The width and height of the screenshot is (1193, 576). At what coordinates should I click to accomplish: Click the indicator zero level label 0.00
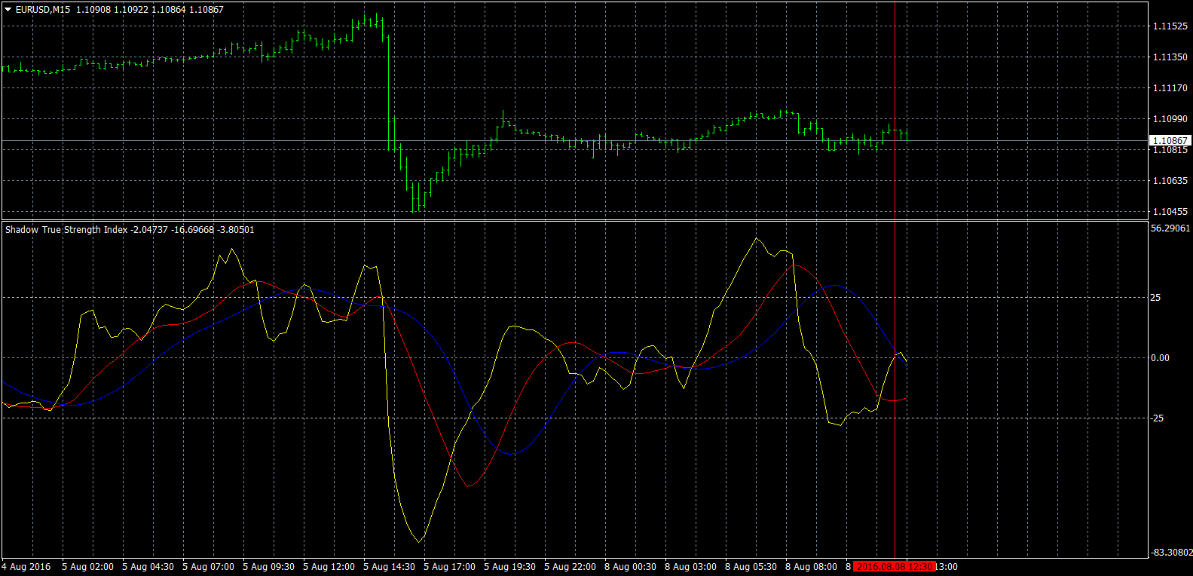pos(1160,358)
